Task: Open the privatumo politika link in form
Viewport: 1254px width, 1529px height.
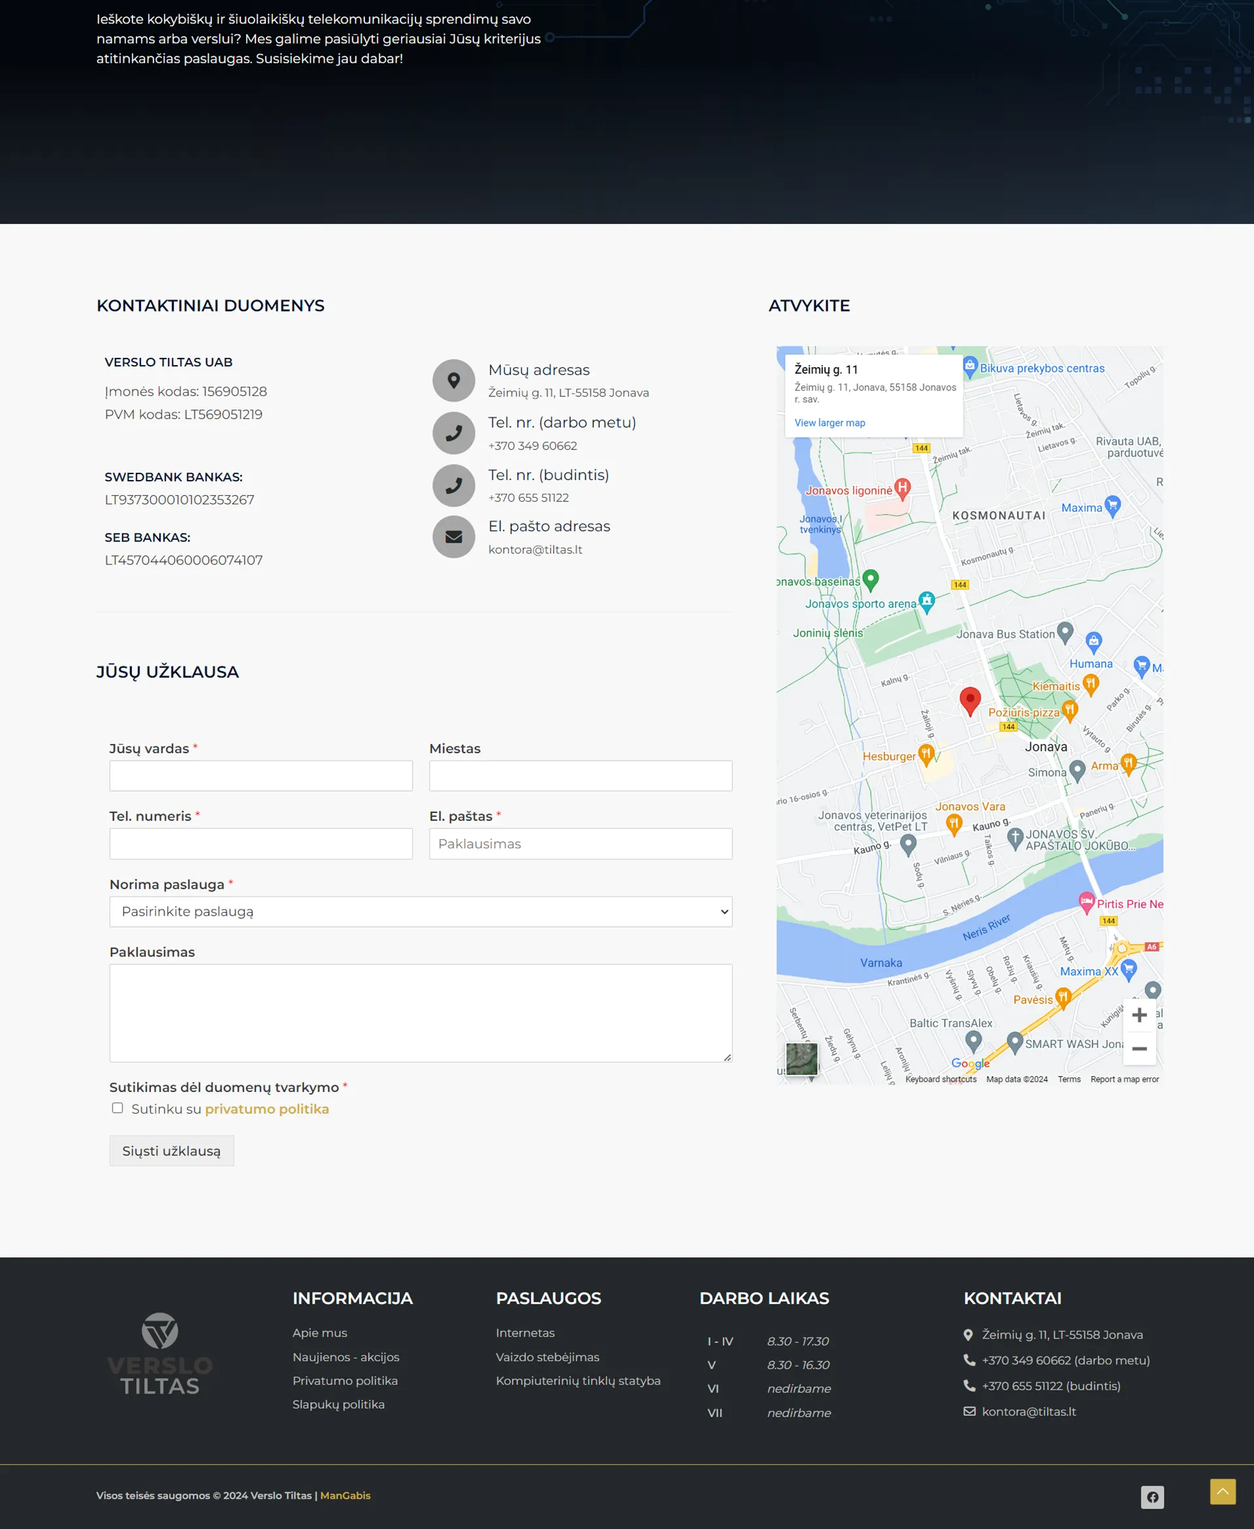Action: point(266,1108)
